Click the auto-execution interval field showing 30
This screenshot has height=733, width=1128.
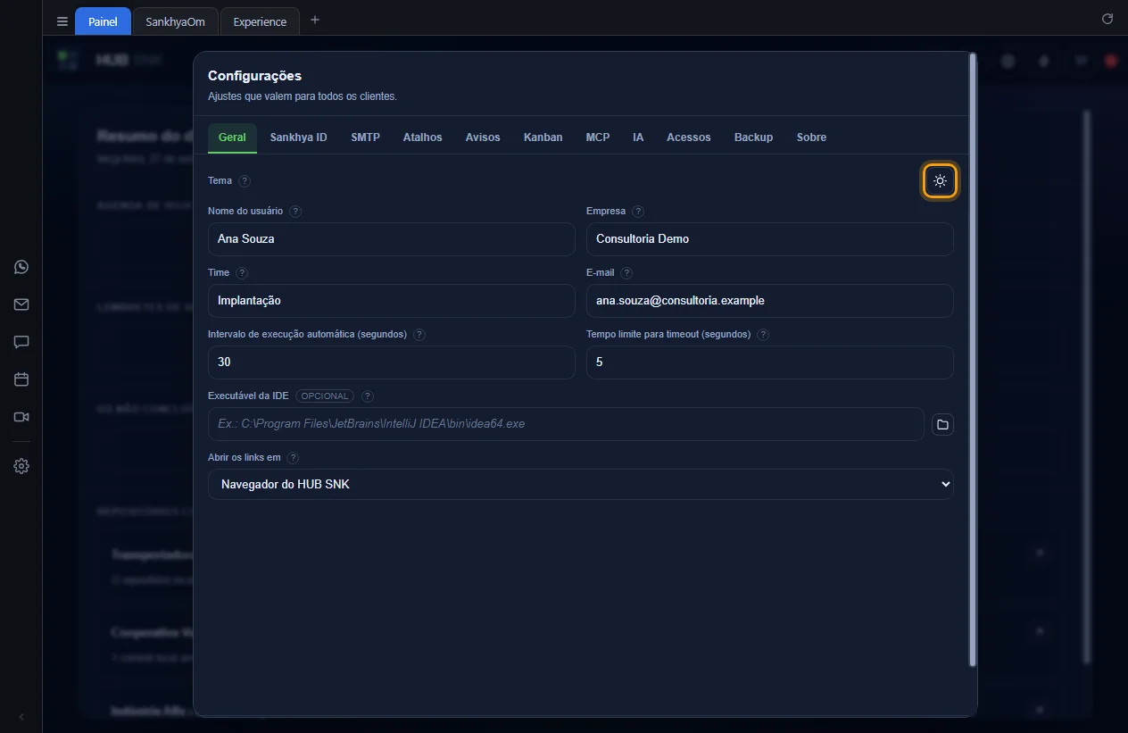(x=392, y=362)
